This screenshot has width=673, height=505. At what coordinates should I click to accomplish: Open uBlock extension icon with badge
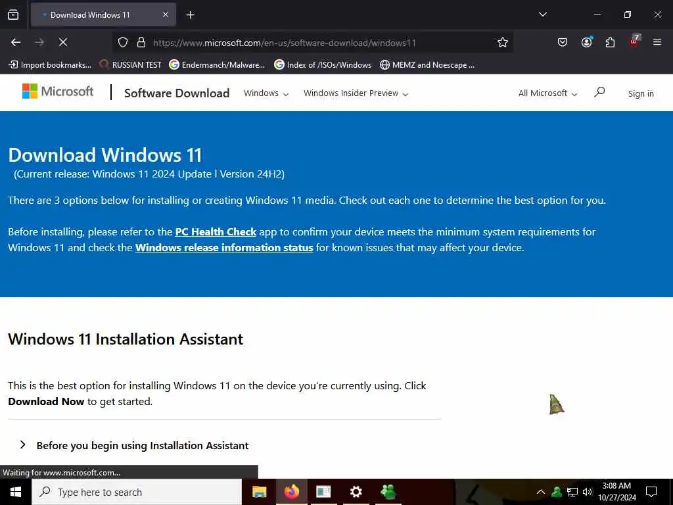coord(634,41)
